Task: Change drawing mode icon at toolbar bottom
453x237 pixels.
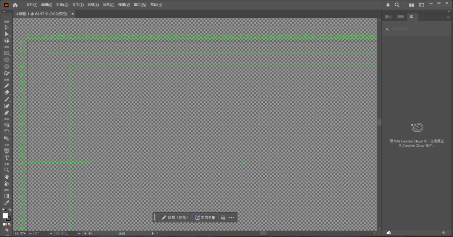Action: [x=7, y=230]
